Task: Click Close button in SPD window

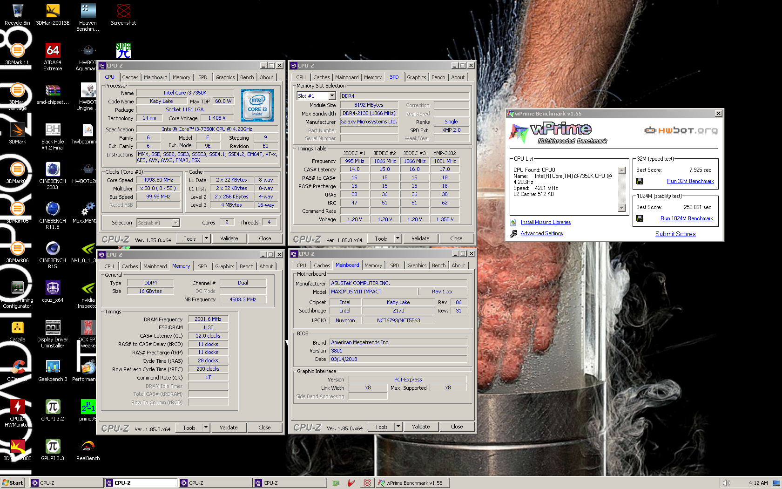Action: coord(457,238)
